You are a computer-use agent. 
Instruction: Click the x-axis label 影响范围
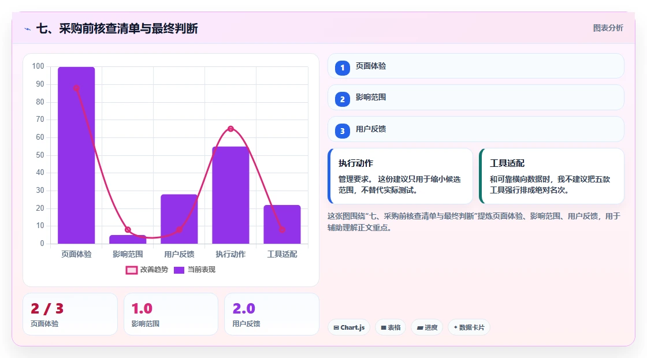(128, 254)
